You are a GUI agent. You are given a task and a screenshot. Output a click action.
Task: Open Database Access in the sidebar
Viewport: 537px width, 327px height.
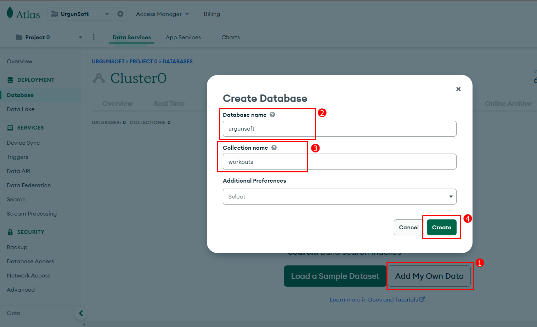click(30, 262)
